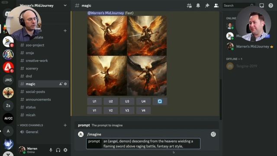The width and height of the screenshot is (277, 156).
Task: Upscale image two with U2
Action: 111,101
